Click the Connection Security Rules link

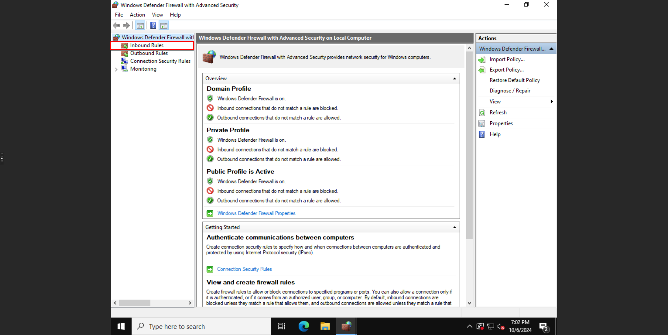[x=244, y=269]
